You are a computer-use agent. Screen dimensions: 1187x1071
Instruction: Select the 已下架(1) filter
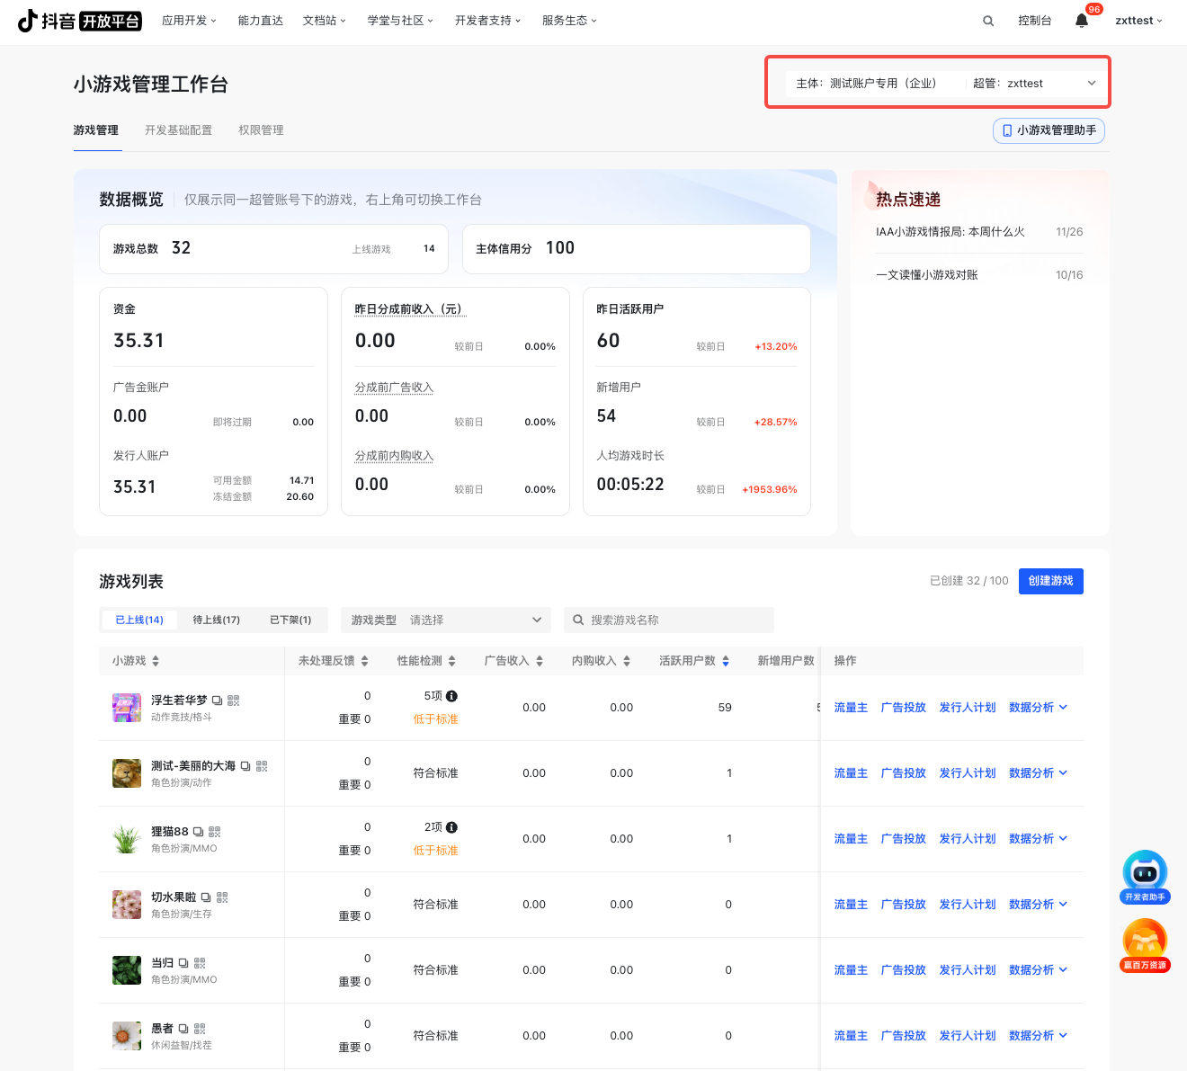coord(290,620)
